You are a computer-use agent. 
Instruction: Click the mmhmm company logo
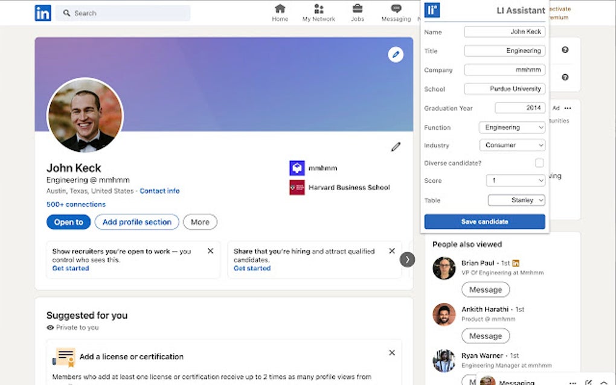click(x=296, y=168)
